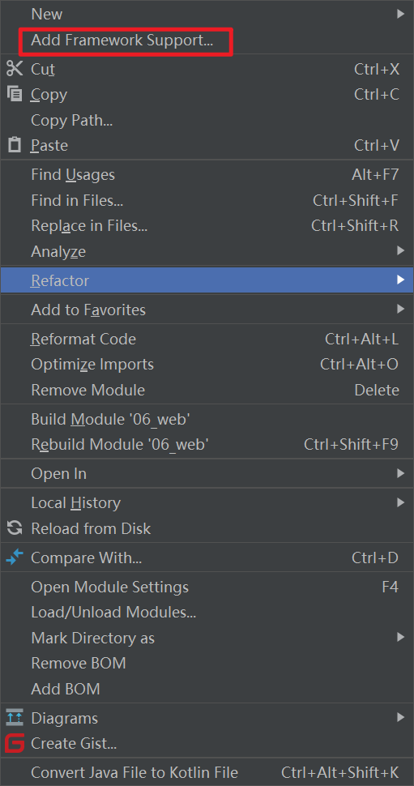The height and width of the screenshot is (786, 414).
Task: Select the Diagrams menu entry
Action: point(207,718)
